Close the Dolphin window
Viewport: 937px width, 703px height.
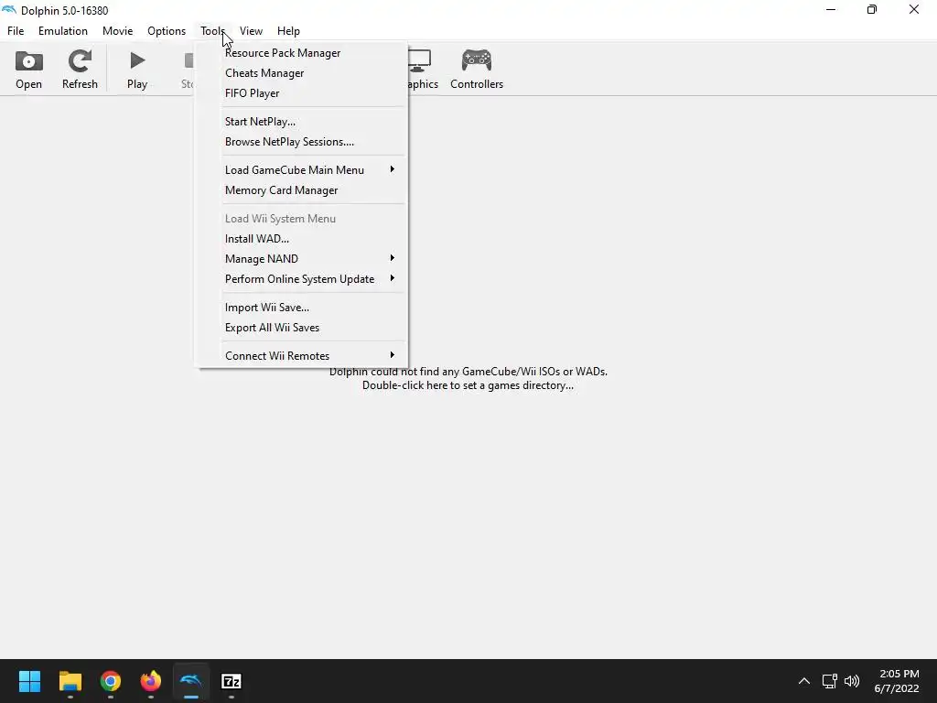[914, 9]
